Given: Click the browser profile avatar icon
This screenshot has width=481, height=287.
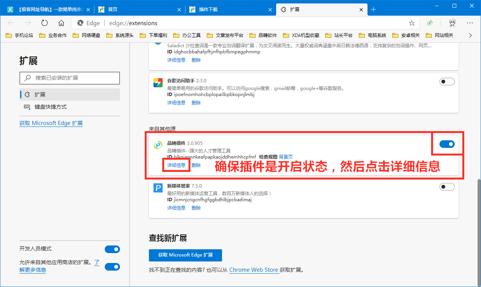Looking at the screenshot, I should (452, 23).
